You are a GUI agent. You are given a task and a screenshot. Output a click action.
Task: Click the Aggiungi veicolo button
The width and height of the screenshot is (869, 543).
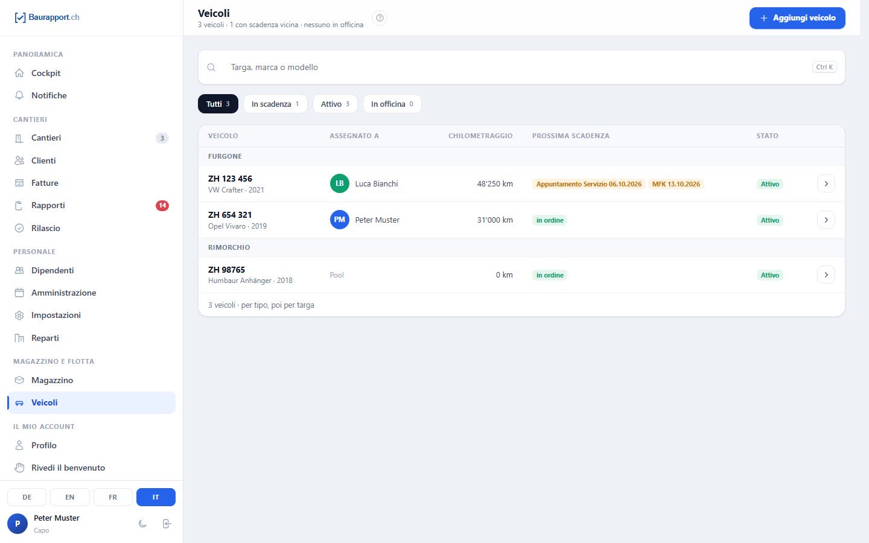[797, 18]
